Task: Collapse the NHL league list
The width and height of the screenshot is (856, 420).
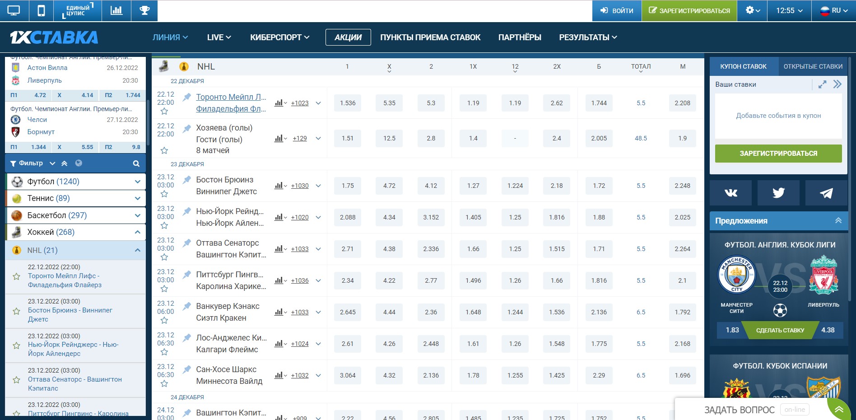Action: pyautogui.click(x=138, y=250)
